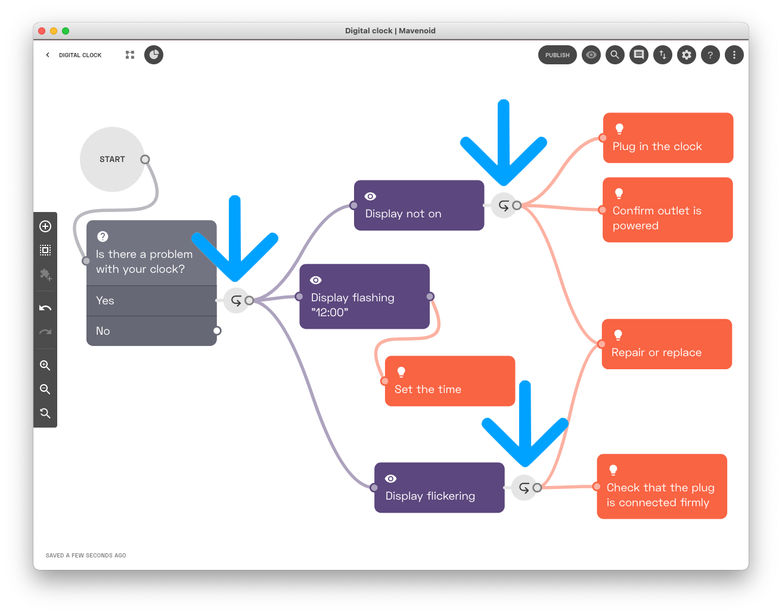This screenshot has height=614, width=782.
Task: Click the loop connector after Display not on
Action: (x=504, y=205)
